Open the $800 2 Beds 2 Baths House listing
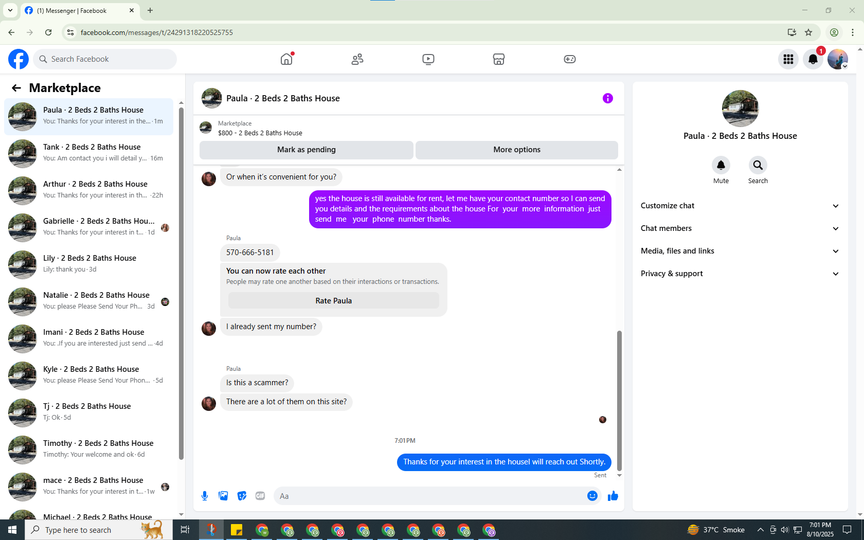864x540 pixels. pos(260,133)
